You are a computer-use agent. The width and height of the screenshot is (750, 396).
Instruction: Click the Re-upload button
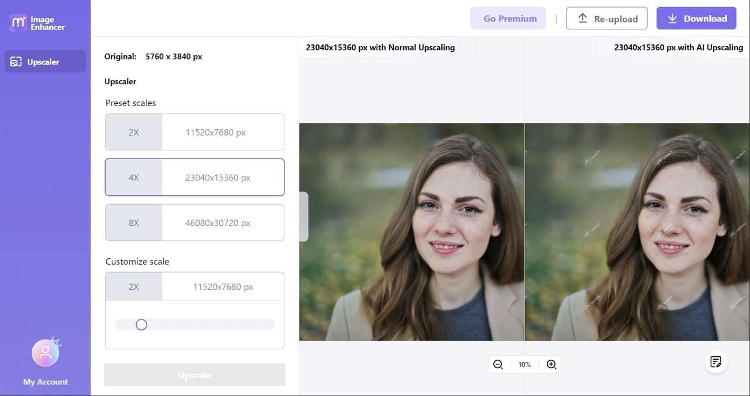point(607,18)
